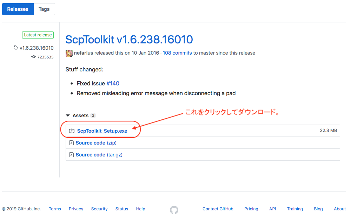Open the Status footer link
Image resolution: width=351 pixels, height=217 pixels.
[122, 209]
